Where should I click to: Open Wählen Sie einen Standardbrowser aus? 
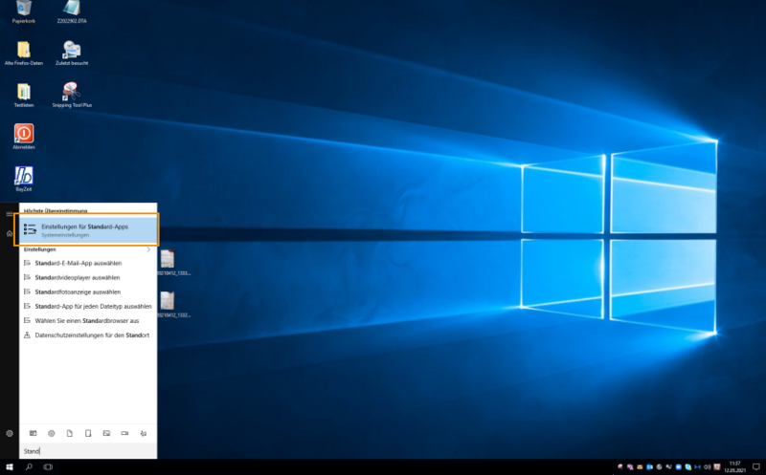point(86,320)
